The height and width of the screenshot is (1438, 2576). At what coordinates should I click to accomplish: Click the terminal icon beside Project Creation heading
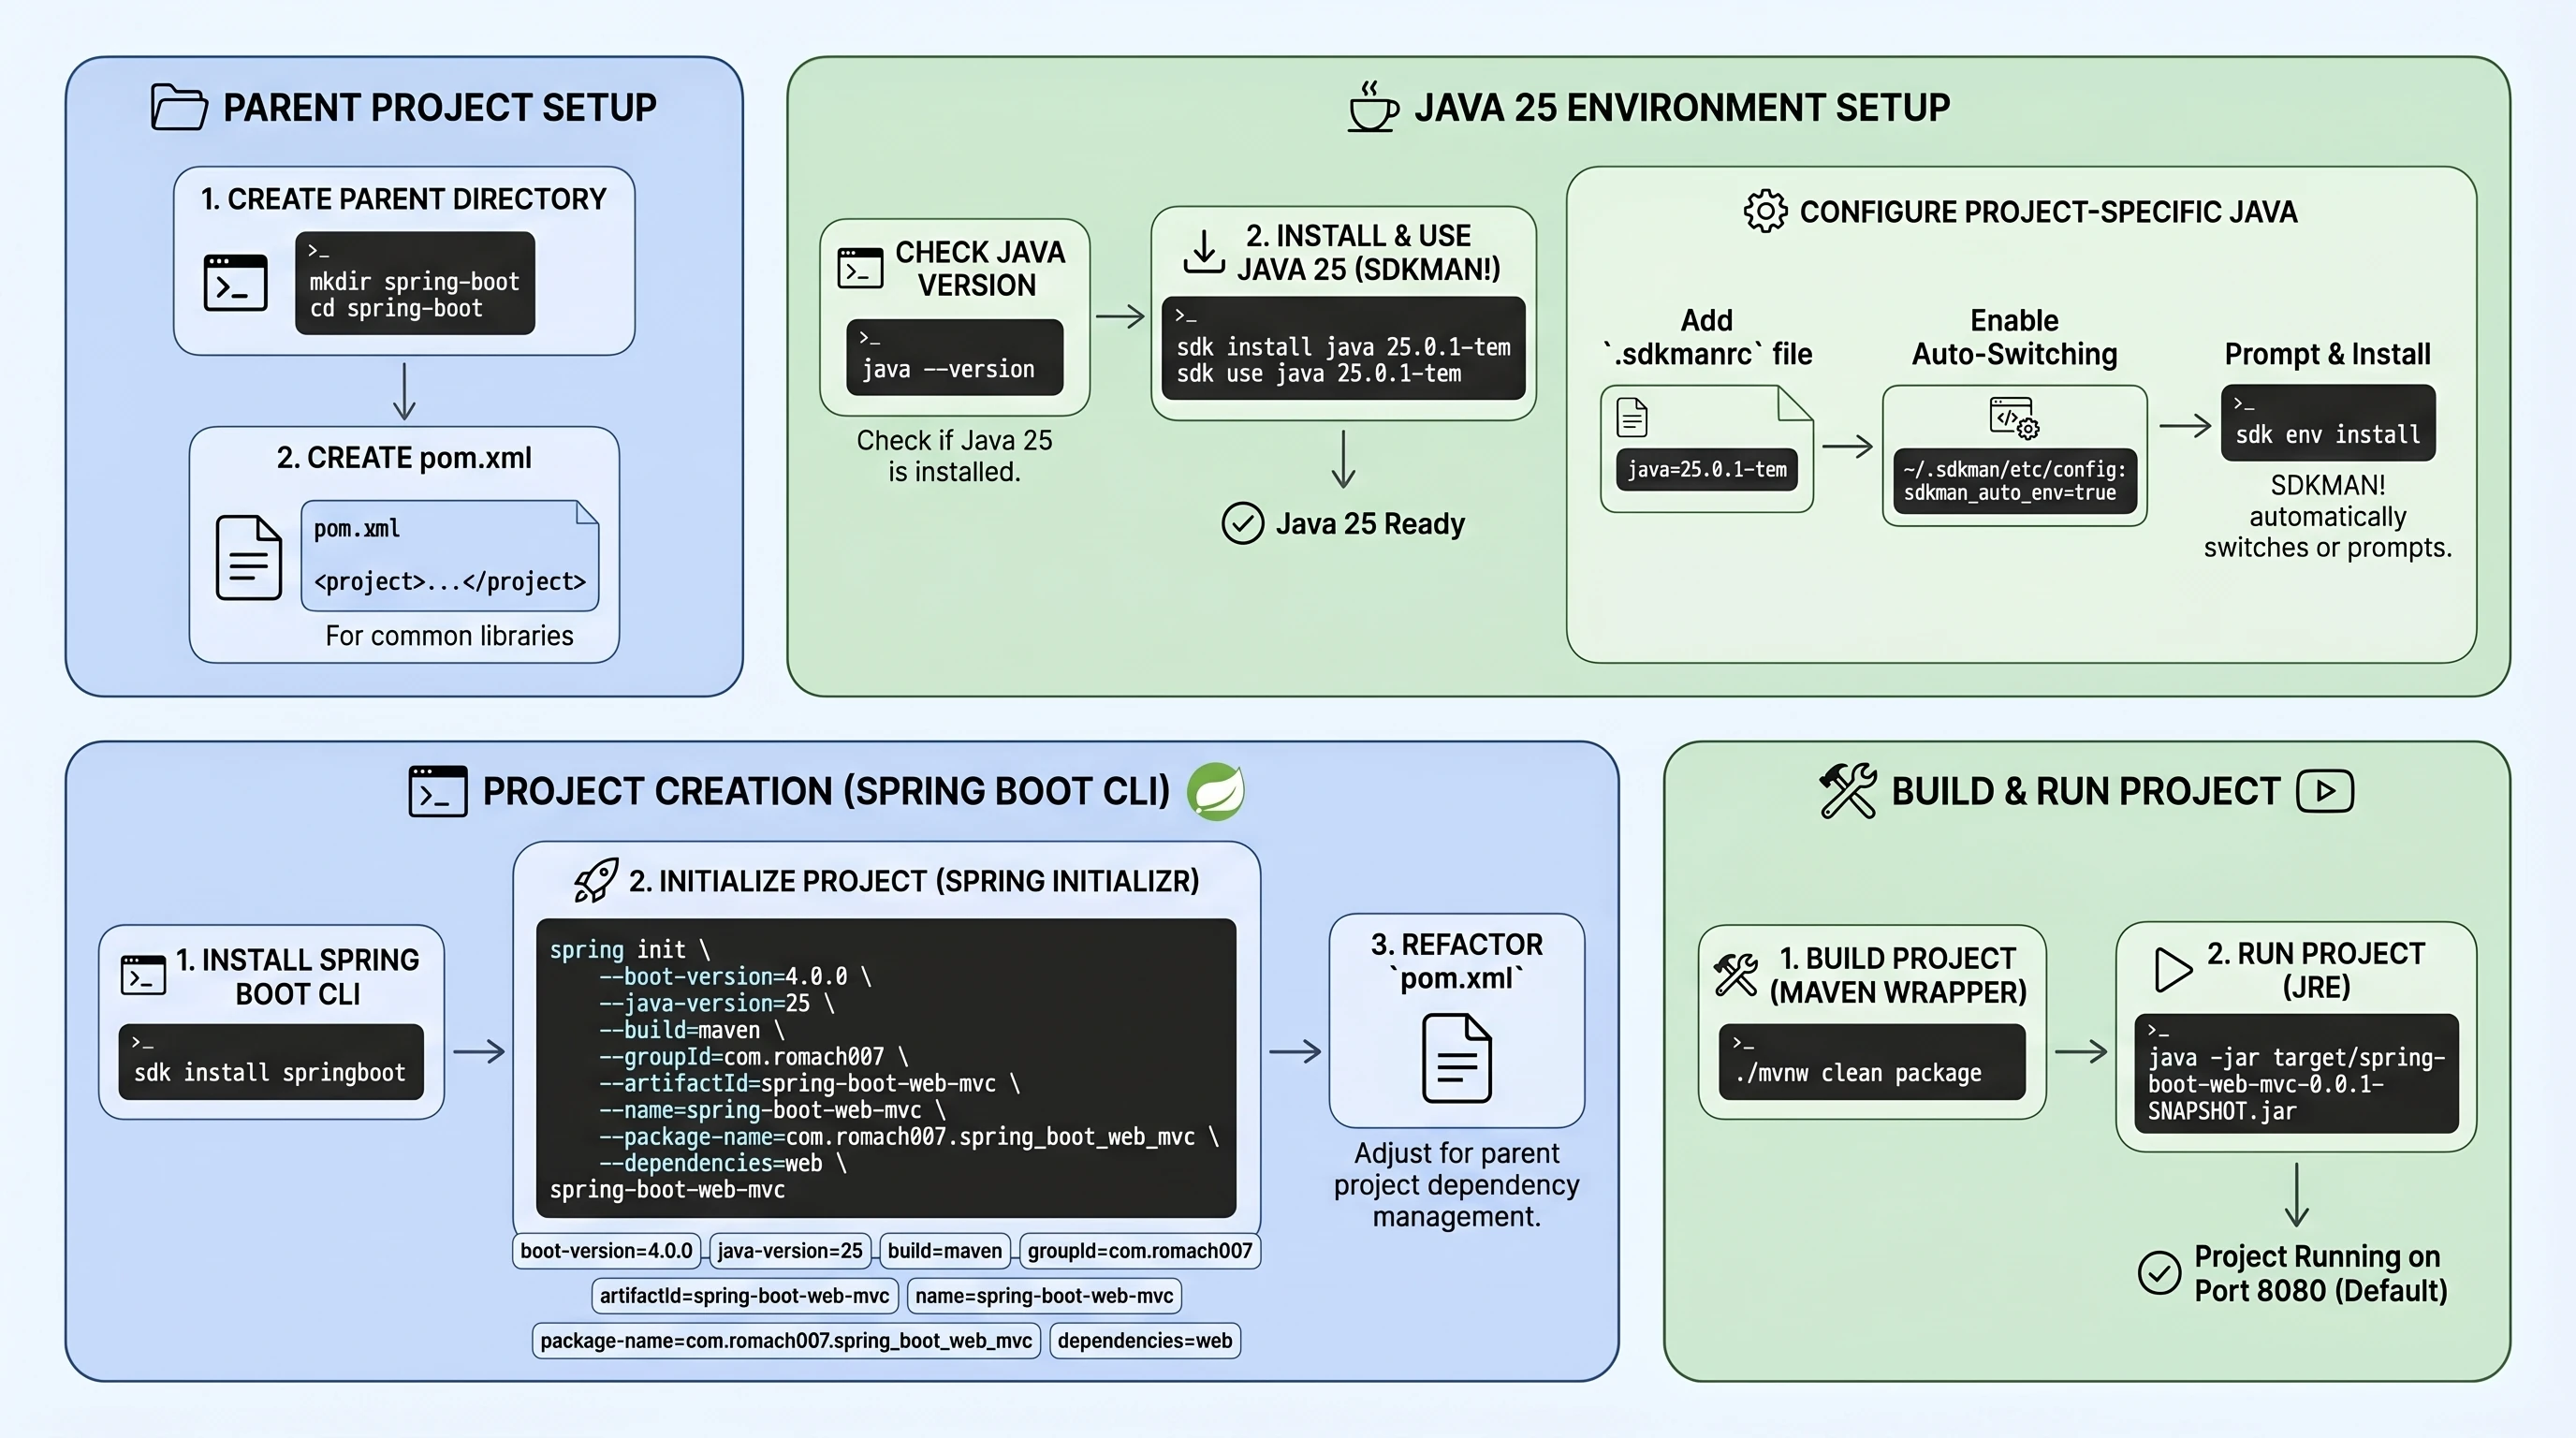click(x=438, y=791)
